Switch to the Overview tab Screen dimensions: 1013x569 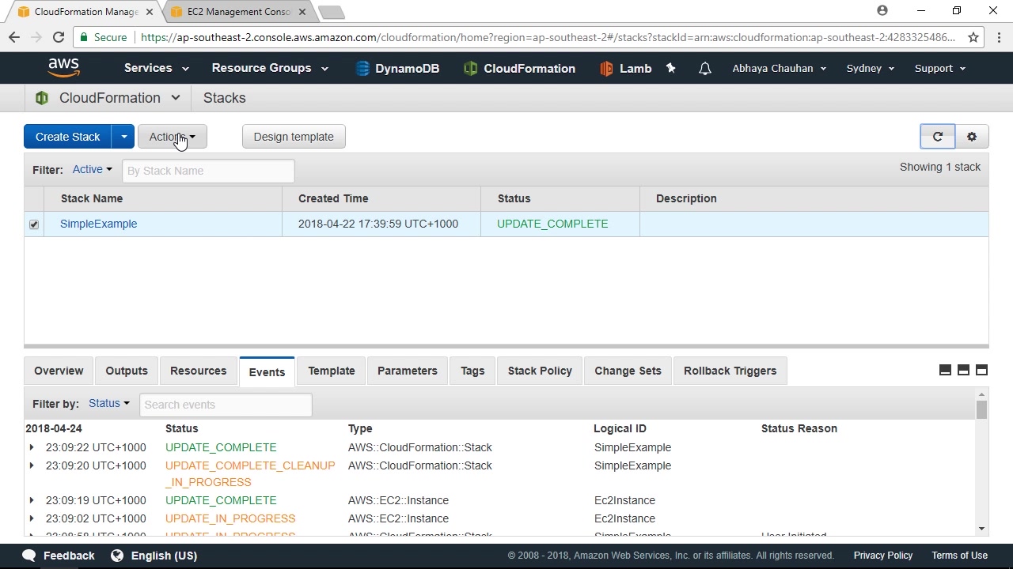[x=59, y=371]
